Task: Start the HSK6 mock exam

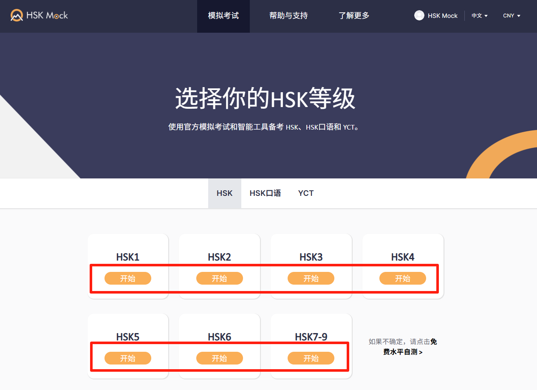Action: click(220, 358)
